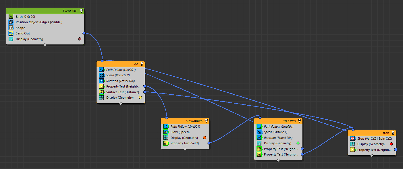Open the green display color in free way
This screenshot has width=403, height=169.
click(298, 143)
